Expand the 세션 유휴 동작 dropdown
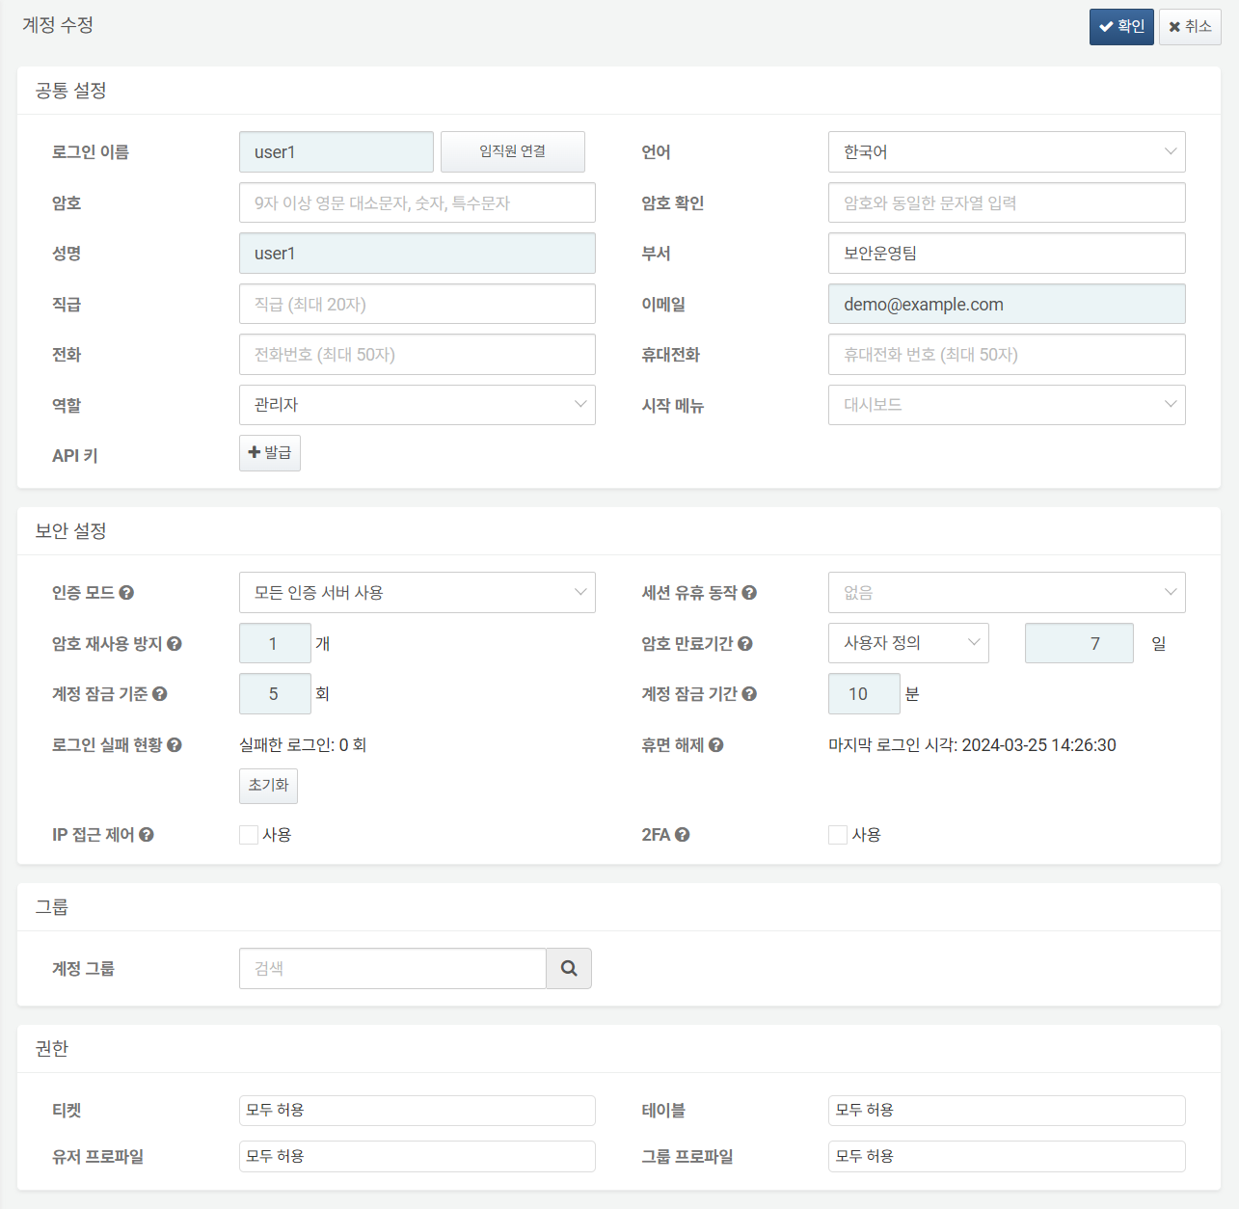This screenshot has height=1209, width=1239. [1007, 593]
